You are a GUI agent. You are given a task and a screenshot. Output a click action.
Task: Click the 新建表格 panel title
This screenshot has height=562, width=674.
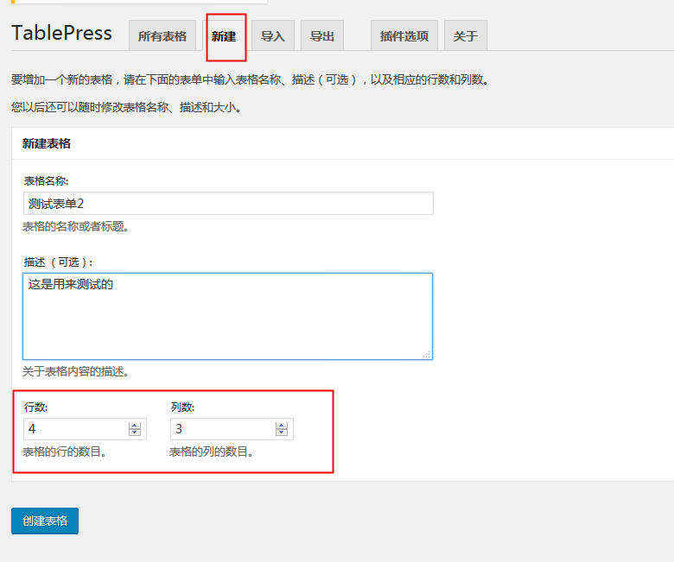[x=47, y=143]
